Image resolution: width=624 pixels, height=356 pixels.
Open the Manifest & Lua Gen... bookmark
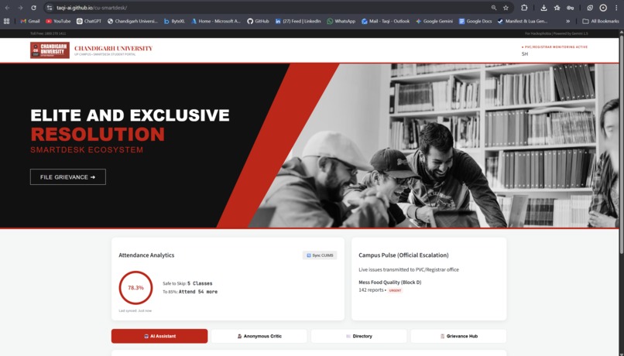pyautogui.click(x=523, y=21)
